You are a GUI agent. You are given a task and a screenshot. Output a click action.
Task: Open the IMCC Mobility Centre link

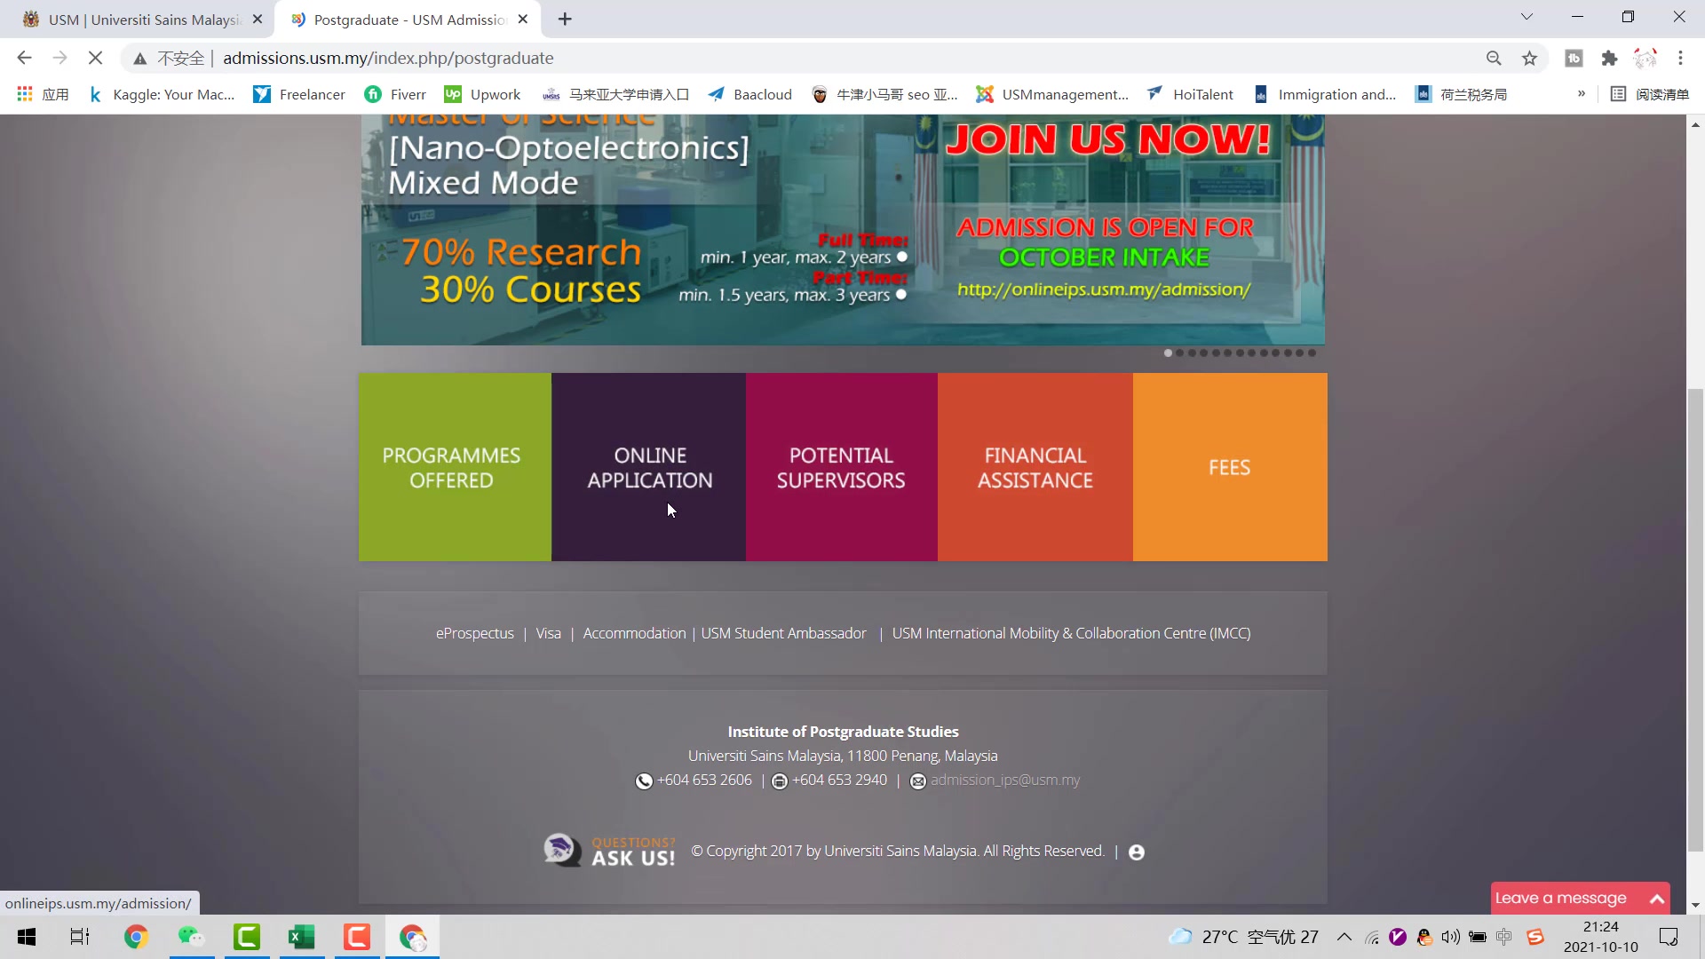(x=1071, y=633)
